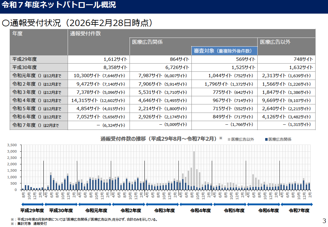328x227 pixels.
Task: Select the cell 569サイト
Action: [225, 59]
